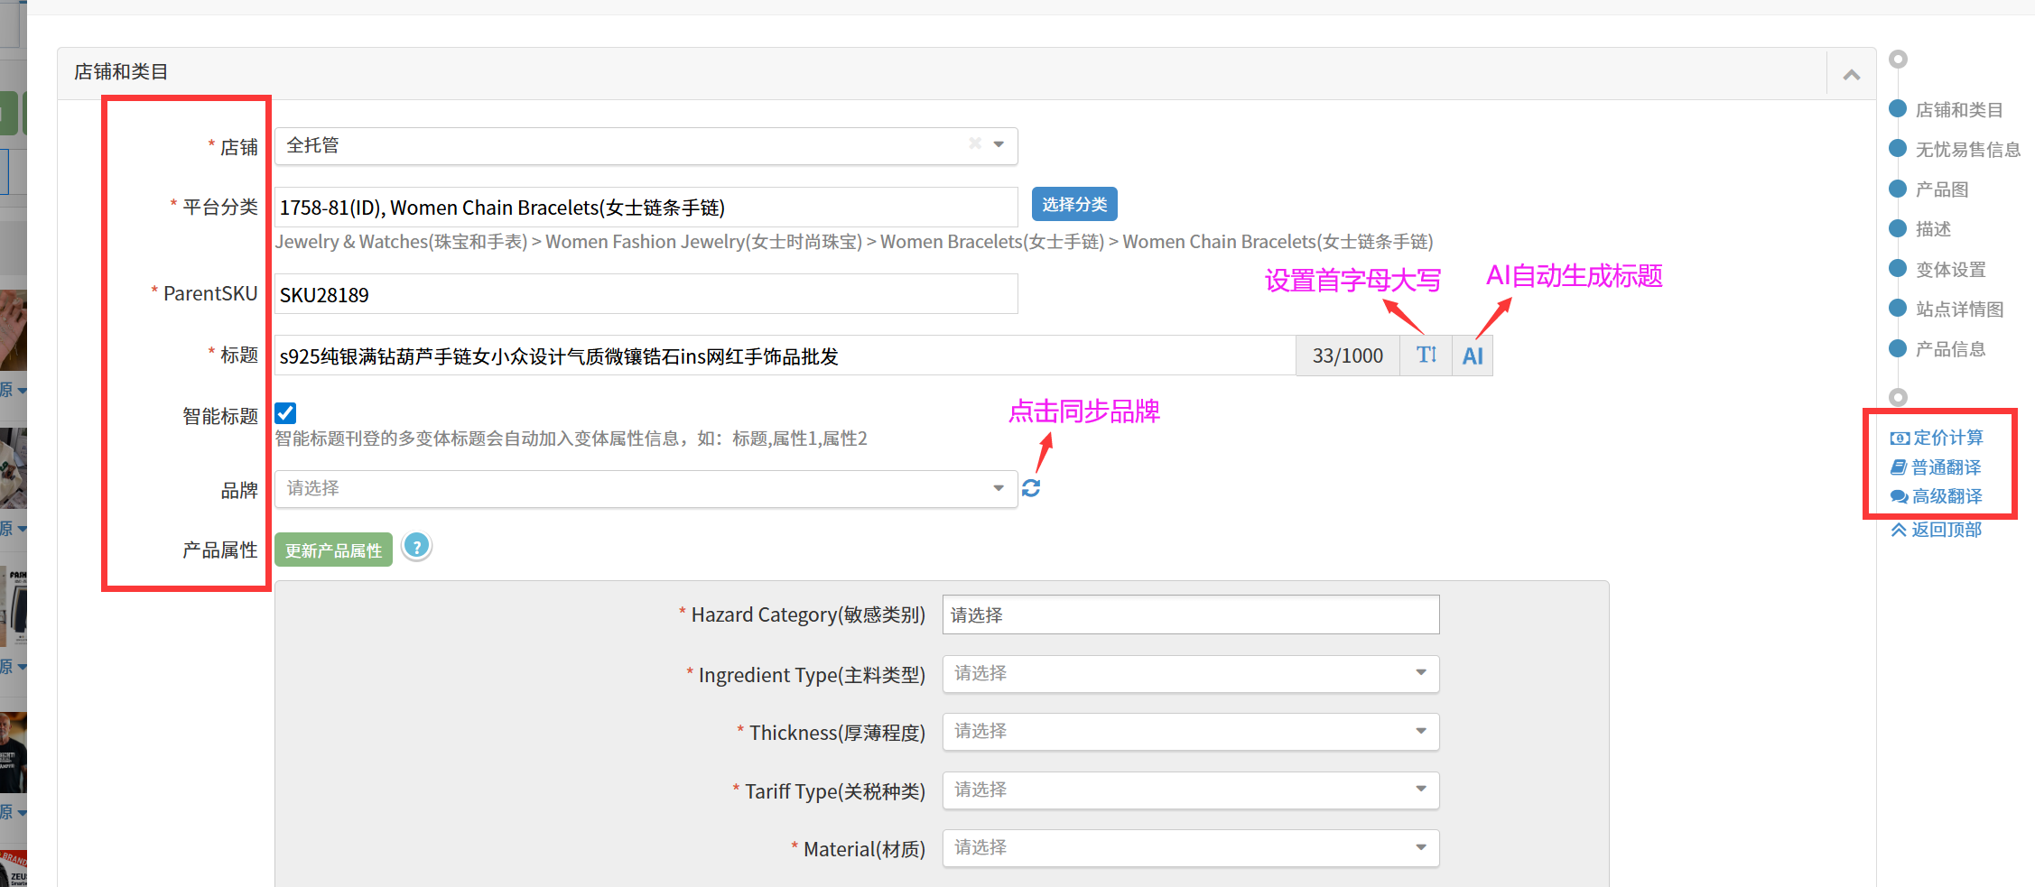Click the product attributes help icon

(x=416, y=547)
